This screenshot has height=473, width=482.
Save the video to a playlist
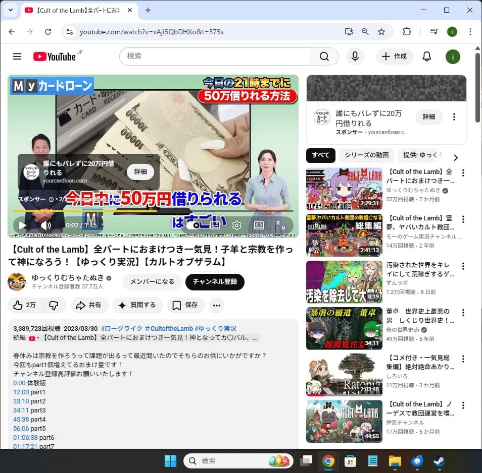coord(185,305)
